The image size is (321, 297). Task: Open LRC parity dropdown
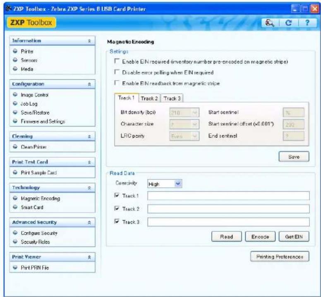pyautogui.click(x=184, y=136)
